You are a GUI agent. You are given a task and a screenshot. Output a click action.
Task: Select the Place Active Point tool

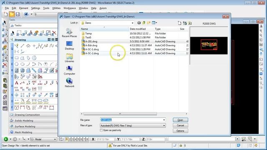(34, 46)
